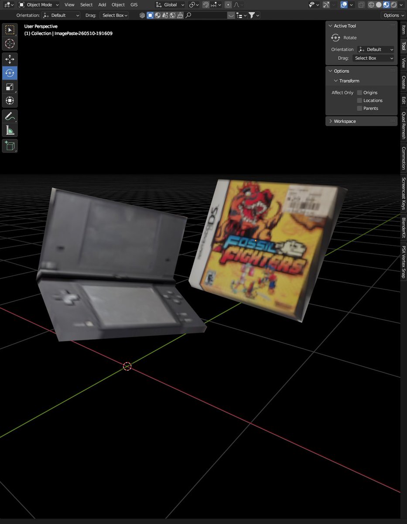Click the grey cube icon in second header row
The image size is (407, 524).
click(142, 15)
